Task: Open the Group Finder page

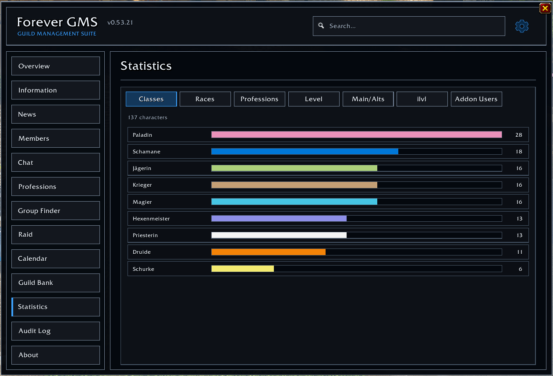Action: click(x=56, y=211)
